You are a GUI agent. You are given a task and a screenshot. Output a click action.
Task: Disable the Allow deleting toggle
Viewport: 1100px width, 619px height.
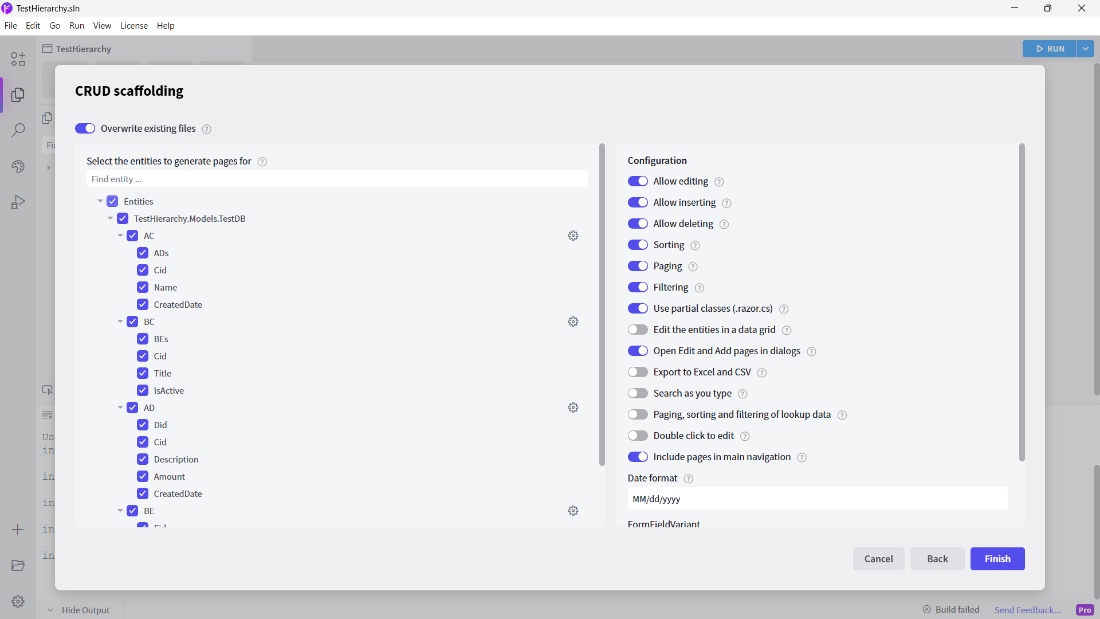point(638,224)
